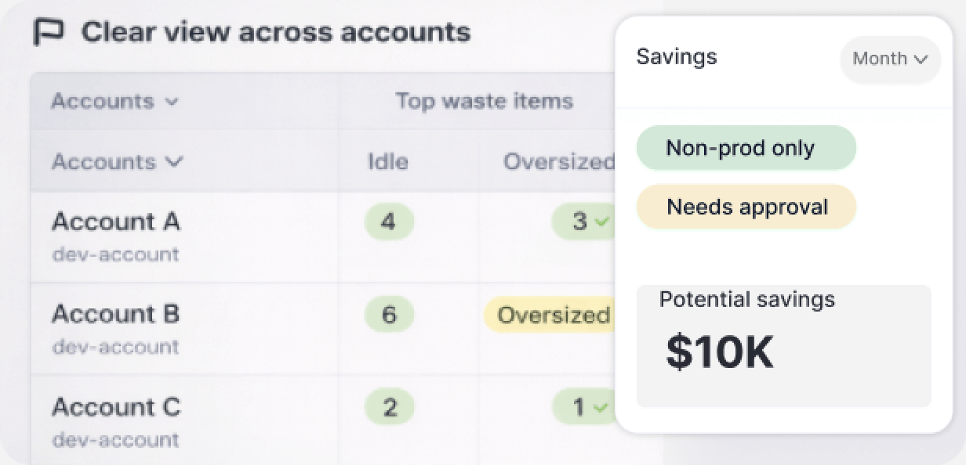Click the flag icon beside the heading
The image size is (966, 465).
[49, 33]
